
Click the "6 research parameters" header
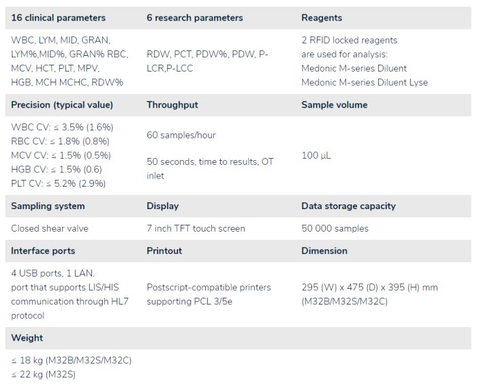point(195,18)
